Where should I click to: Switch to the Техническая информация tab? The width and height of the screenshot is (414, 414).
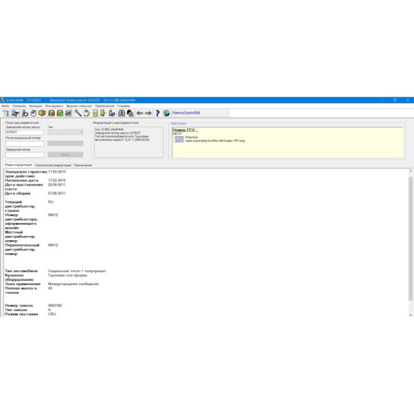click(53, 165)
